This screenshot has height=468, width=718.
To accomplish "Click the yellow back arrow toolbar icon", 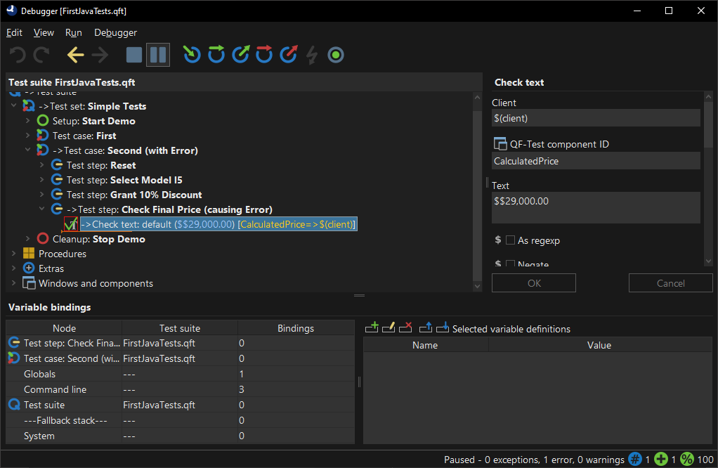I will click(x=75, y=55).
